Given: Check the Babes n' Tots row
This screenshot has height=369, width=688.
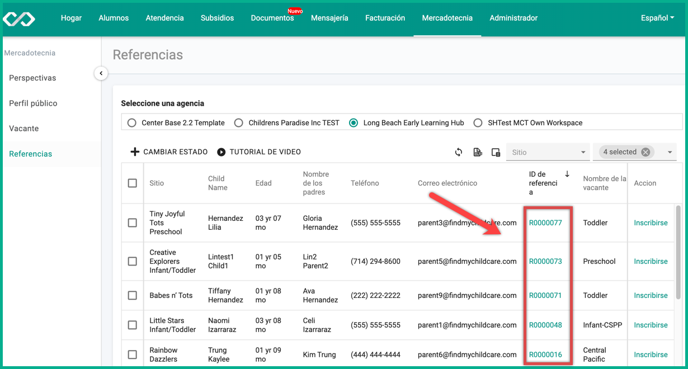Looking at the screenshot, I should (133, 295).
